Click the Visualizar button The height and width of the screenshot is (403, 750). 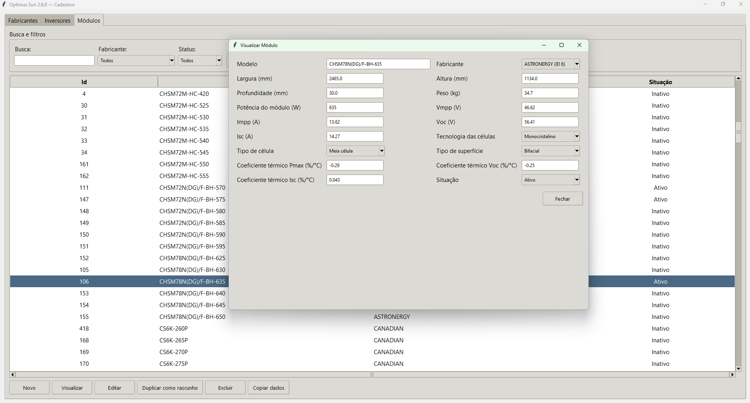tap(72, 388)
